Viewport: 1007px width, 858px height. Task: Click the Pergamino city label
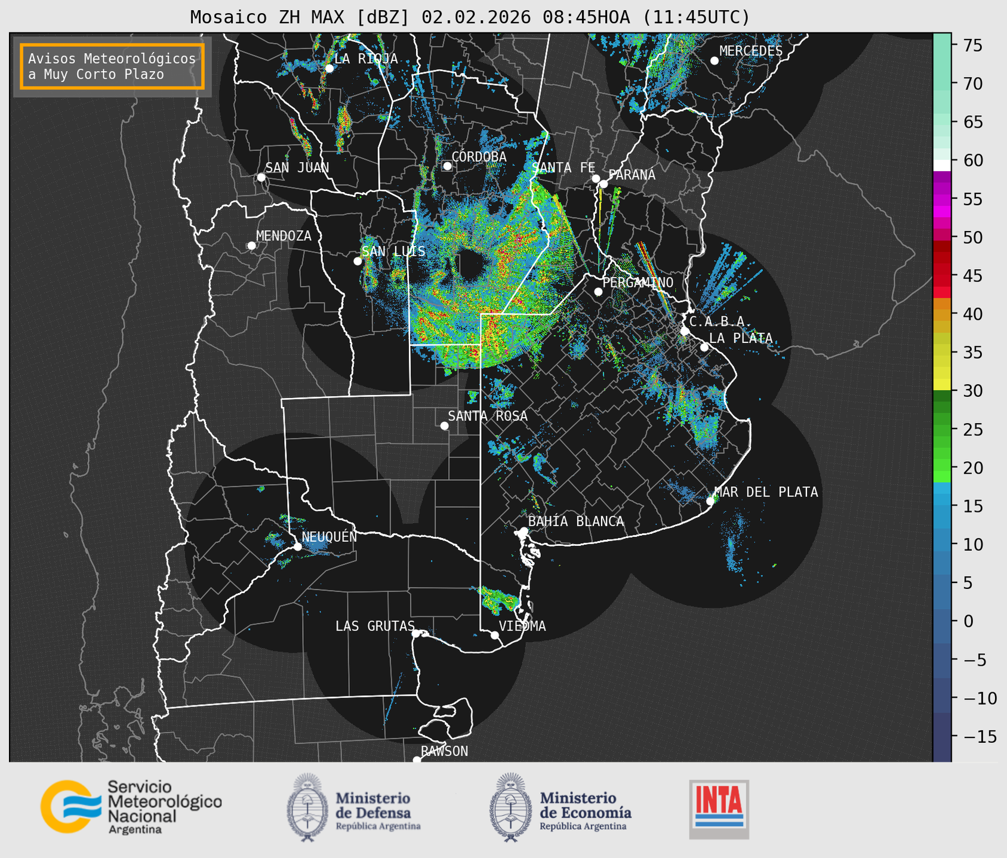638,282
